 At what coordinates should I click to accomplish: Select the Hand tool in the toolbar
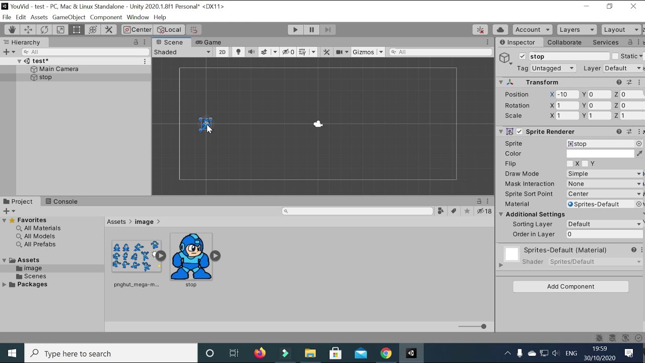pos(12,30)
